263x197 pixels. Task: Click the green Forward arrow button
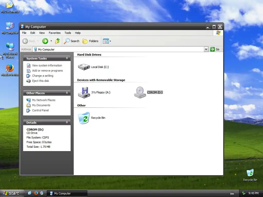(x=45, y=41)
